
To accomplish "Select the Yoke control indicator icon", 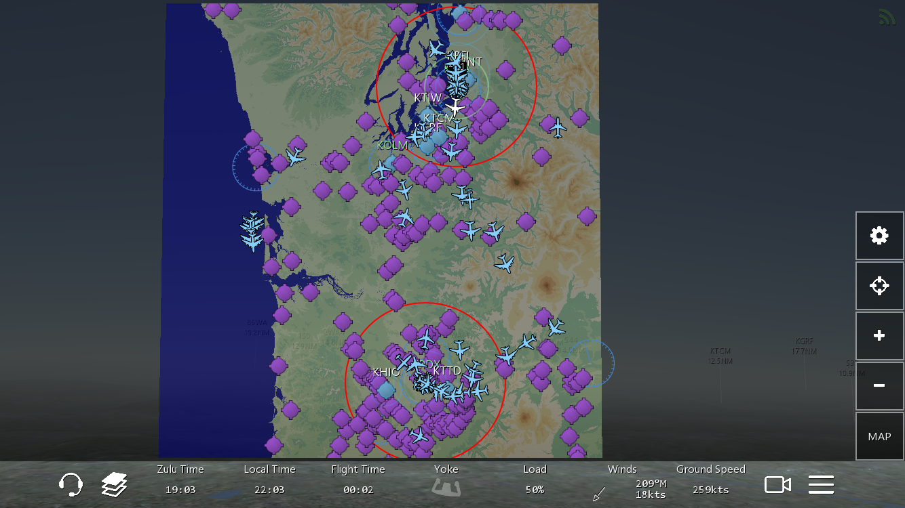I will pos(446,488).
